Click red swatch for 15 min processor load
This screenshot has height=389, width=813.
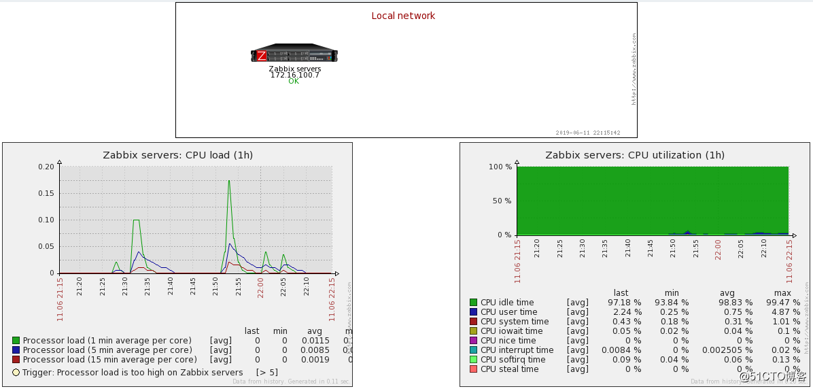tap(16, 360)
